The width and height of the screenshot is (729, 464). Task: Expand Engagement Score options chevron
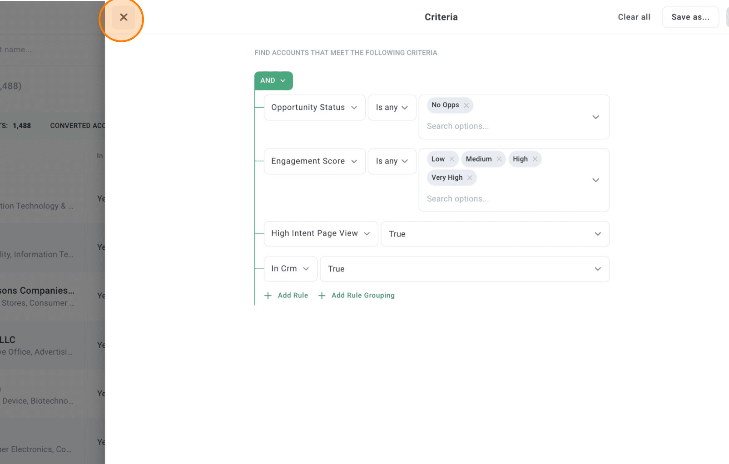point(595,180)
